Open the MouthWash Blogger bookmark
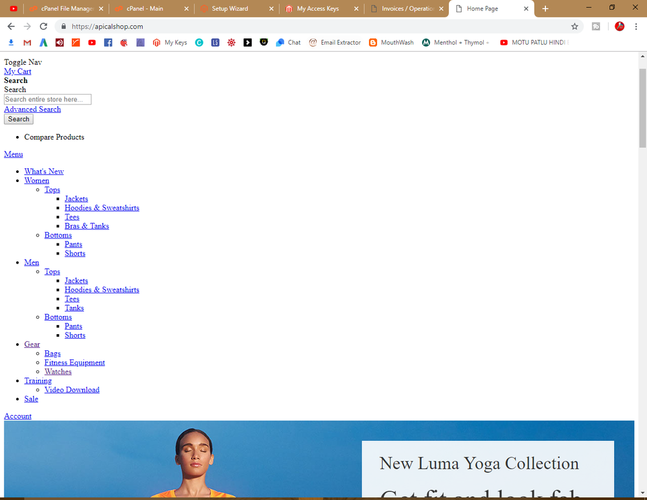Screen dimensions: 647x500 click(x=391, y=43)
